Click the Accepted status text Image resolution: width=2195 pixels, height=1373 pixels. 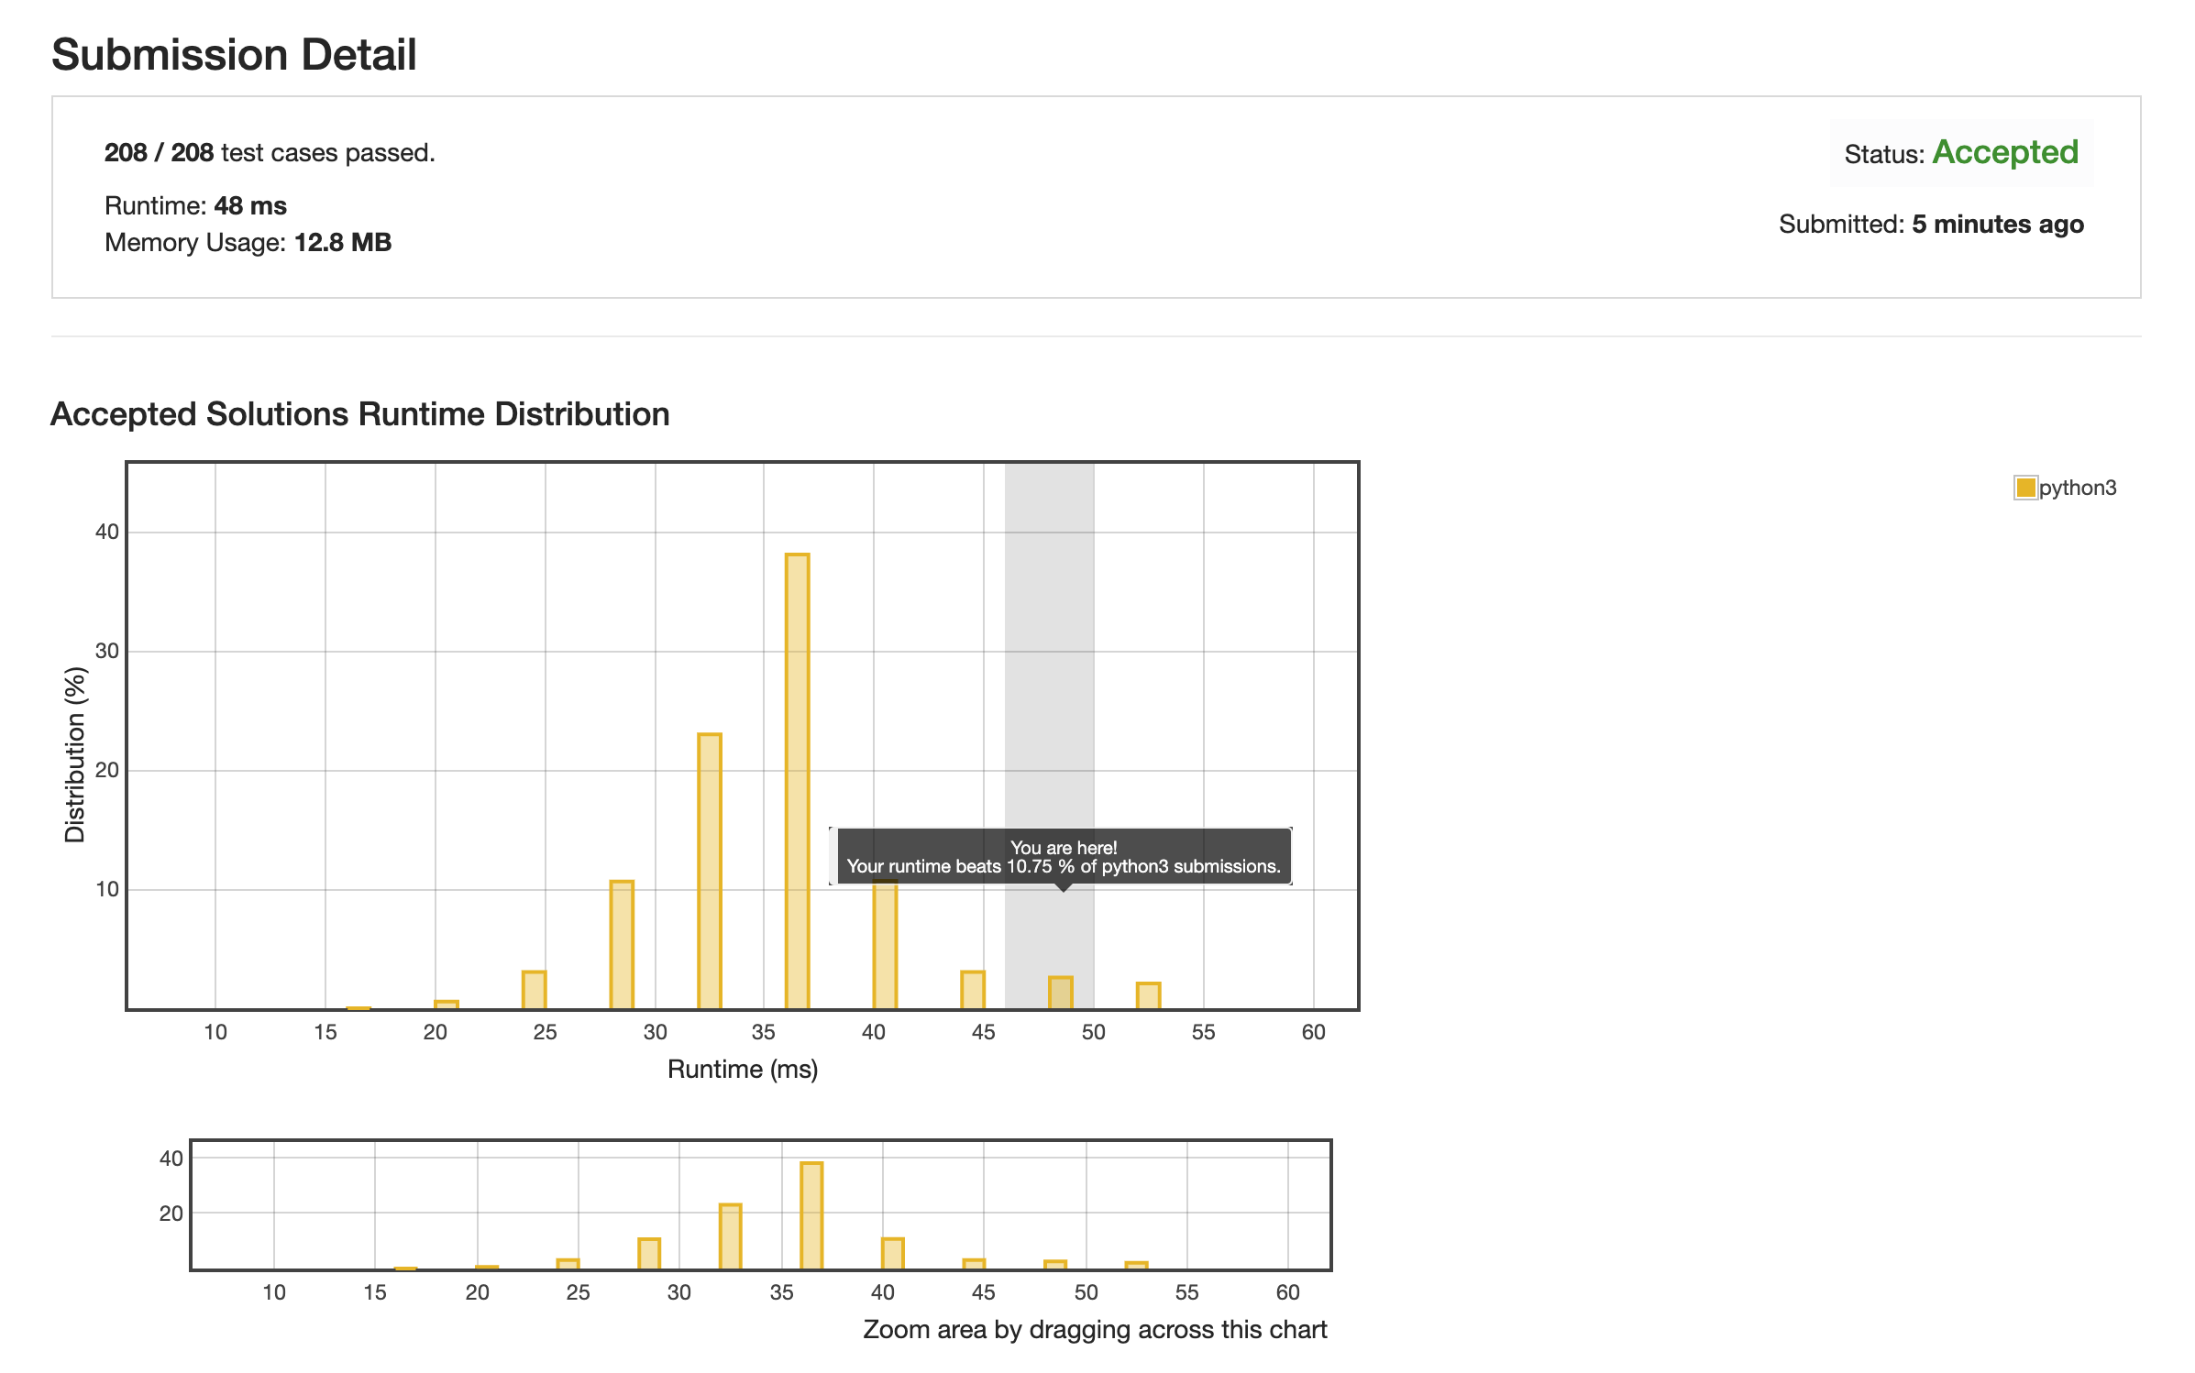(2004, 152)
